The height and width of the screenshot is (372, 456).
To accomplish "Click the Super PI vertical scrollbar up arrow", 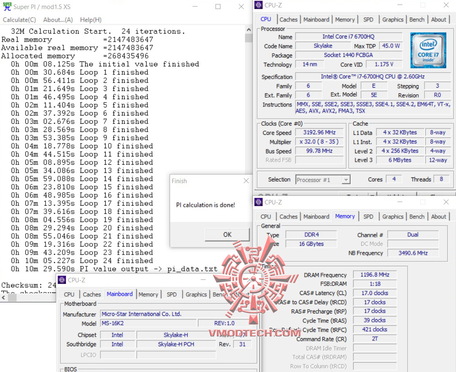I will pyautogui.click(x=249, y=29).
